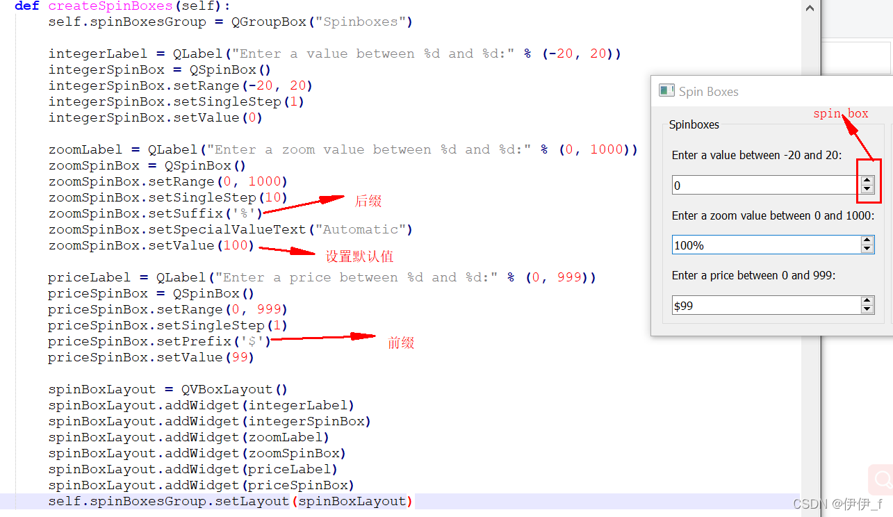Click the red spin box annotation text
Image resolution: width=893 pixels, height=517 pixels.
[x=840, y=113]
